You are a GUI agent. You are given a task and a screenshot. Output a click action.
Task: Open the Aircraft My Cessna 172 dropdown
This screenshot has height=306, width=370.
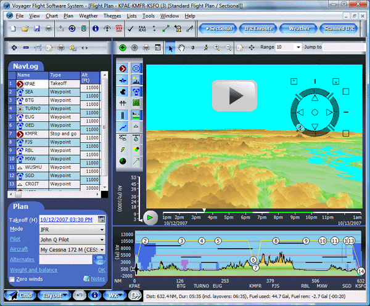102,250
